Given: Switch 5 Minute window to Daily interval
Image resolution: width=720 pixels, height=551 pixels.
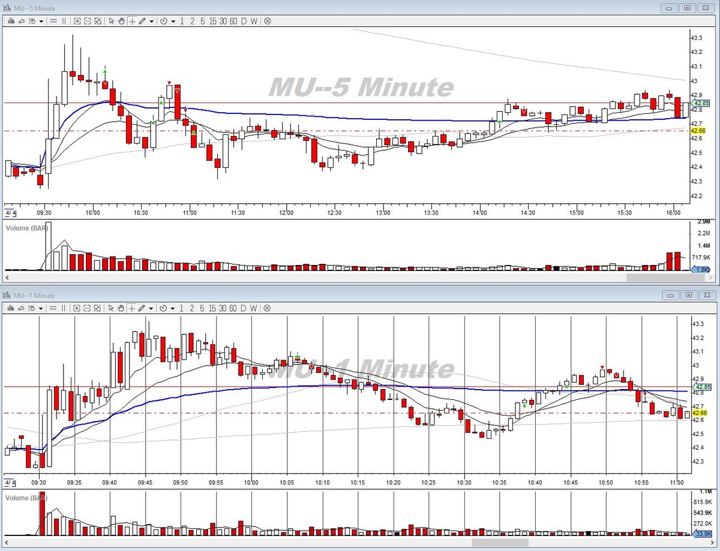Looking at the screenshot, I should (x=244, y=21).
